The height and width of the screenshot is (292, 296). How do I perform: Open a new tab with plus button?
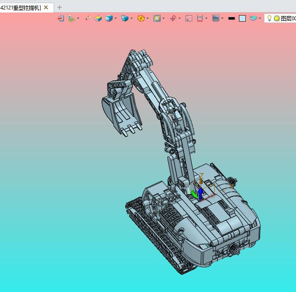tap(60, 7)
